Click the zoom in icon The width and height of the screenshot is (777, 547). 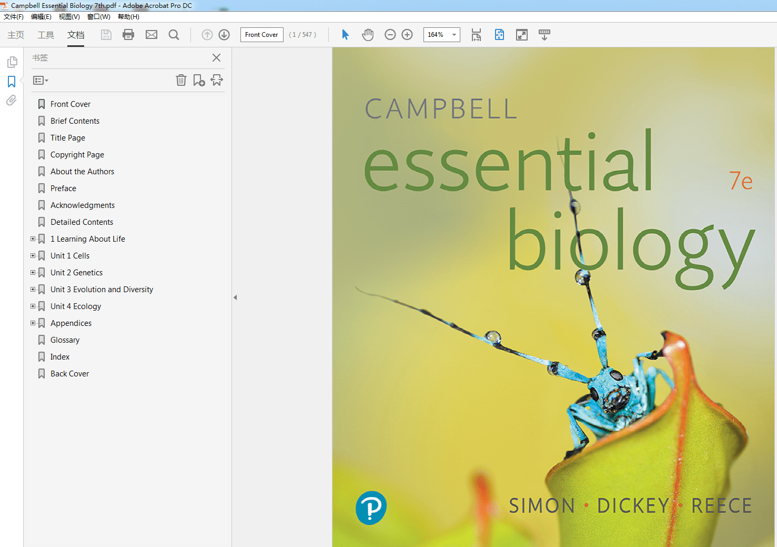point(407,35)
